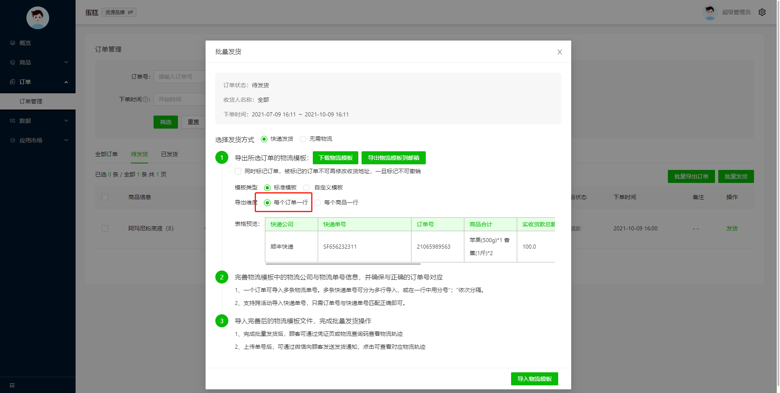Viewport: 780px width, 393px height.
Task: Open 订单管理 submenu item
Action: coord(38,101)
